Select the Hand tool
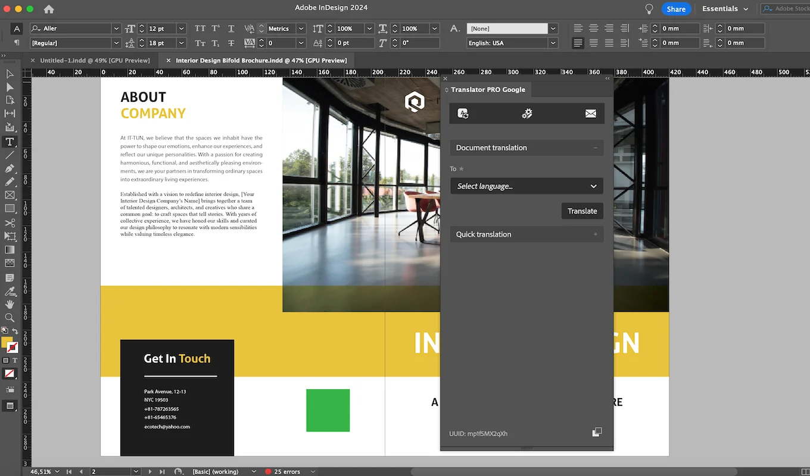This screenshot has width=810, height=476. point(10,305)
